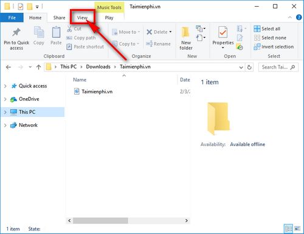The height and width of the screenshot is (234, 304).
Task: Click the Edit icon in Open group
Action: [240, 38]
